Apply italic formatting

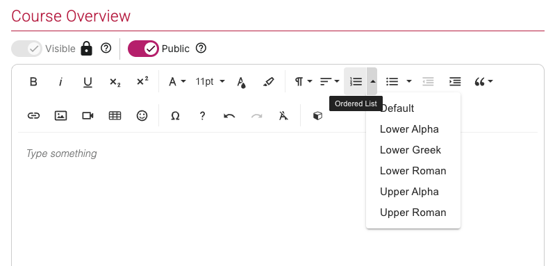tap(60, 82)
